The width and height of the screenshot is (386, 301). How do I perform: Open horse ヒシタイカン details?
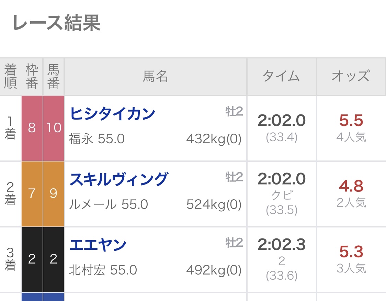tap(112, 114)
